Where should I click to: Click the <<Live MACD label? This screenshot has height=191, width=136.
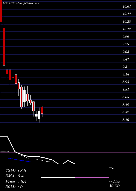pos(115,184)
